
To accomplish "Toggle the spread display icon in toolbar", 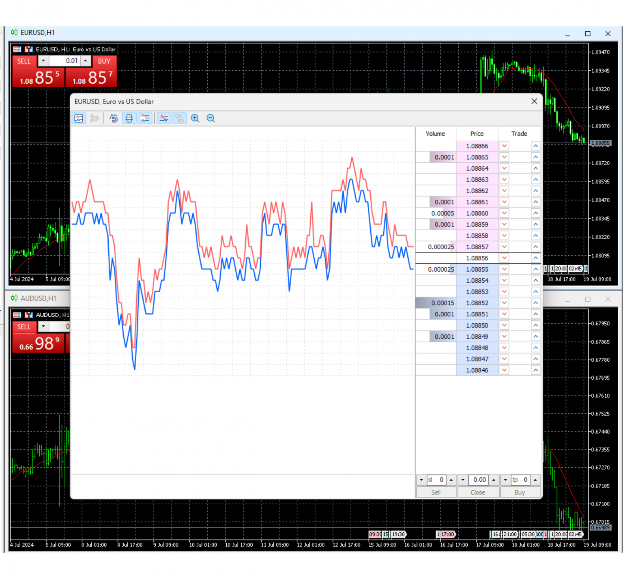I will pyautogui.click(x=129, y=118).
